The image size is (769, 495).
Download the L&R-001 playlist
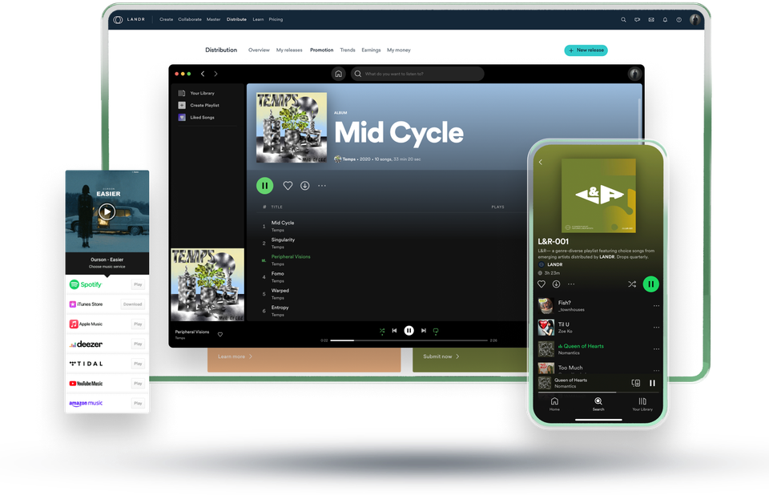[x=556, y=284]
